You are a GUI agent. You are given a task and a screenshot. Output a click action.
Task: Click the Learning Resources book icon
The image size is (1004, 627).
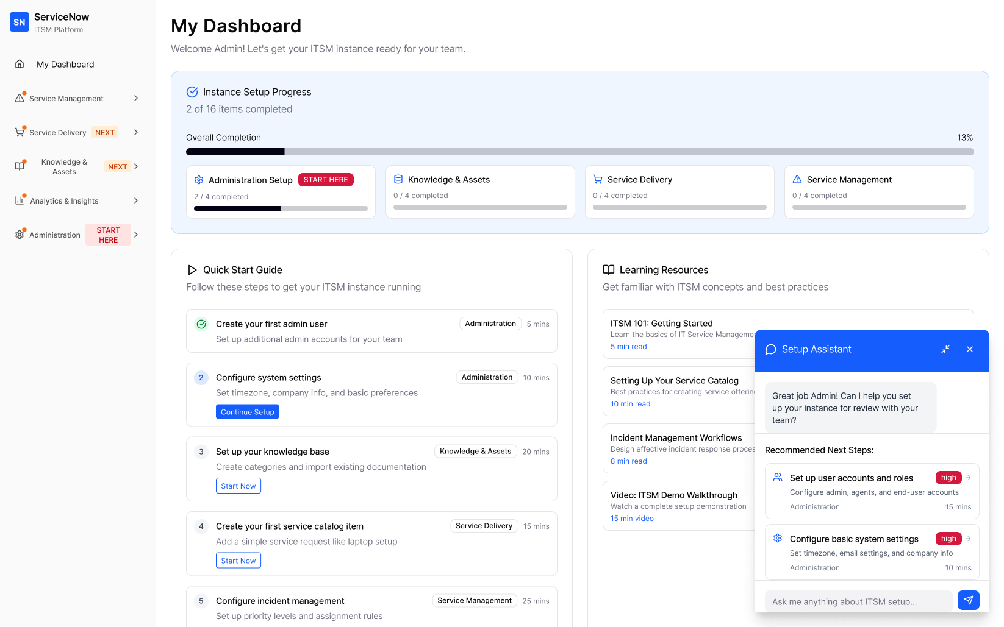coord(609,270)
